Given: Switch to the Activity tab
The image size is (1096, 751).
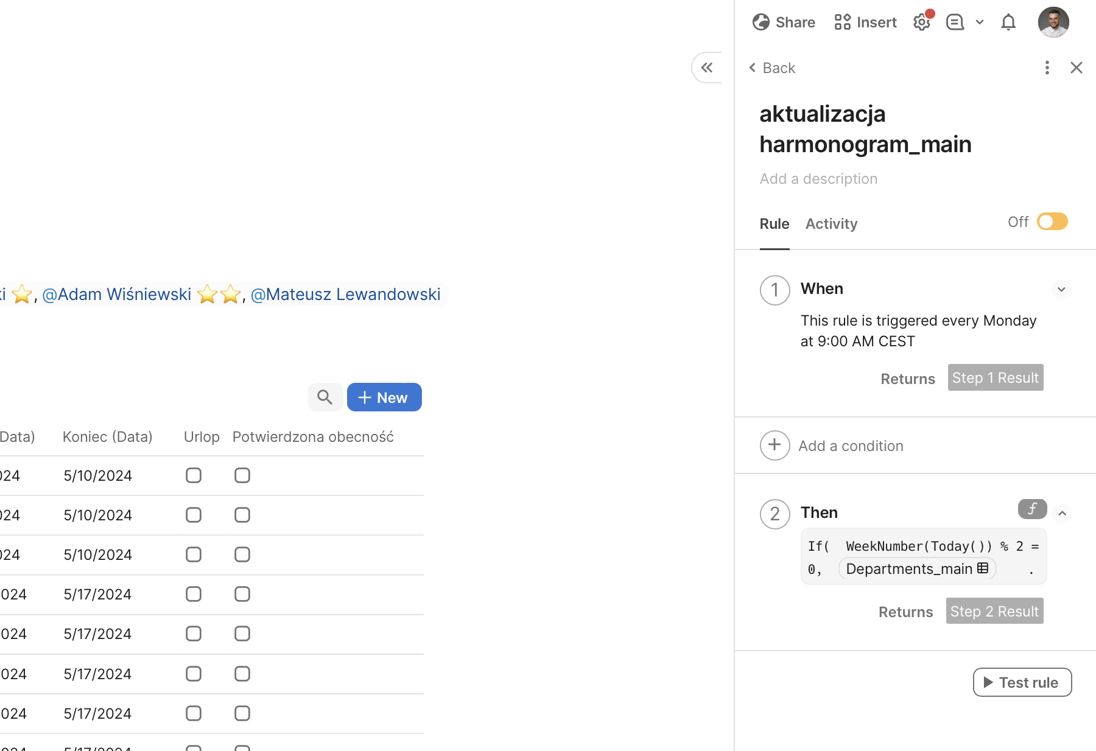Looking at the screenshot, I should 831,224.
